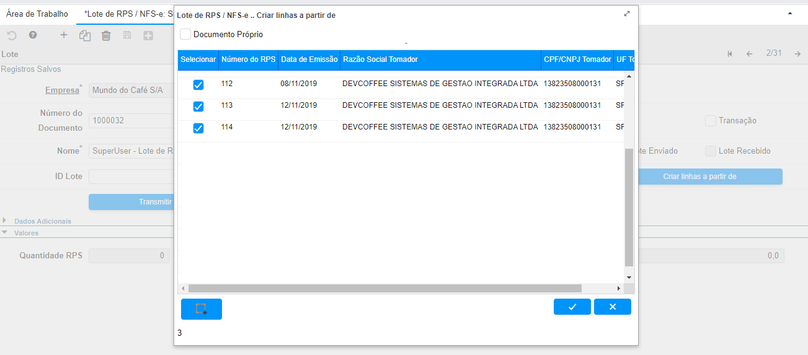
Task: Uncheck the row for RPS 114
Action: click(198, 128)
